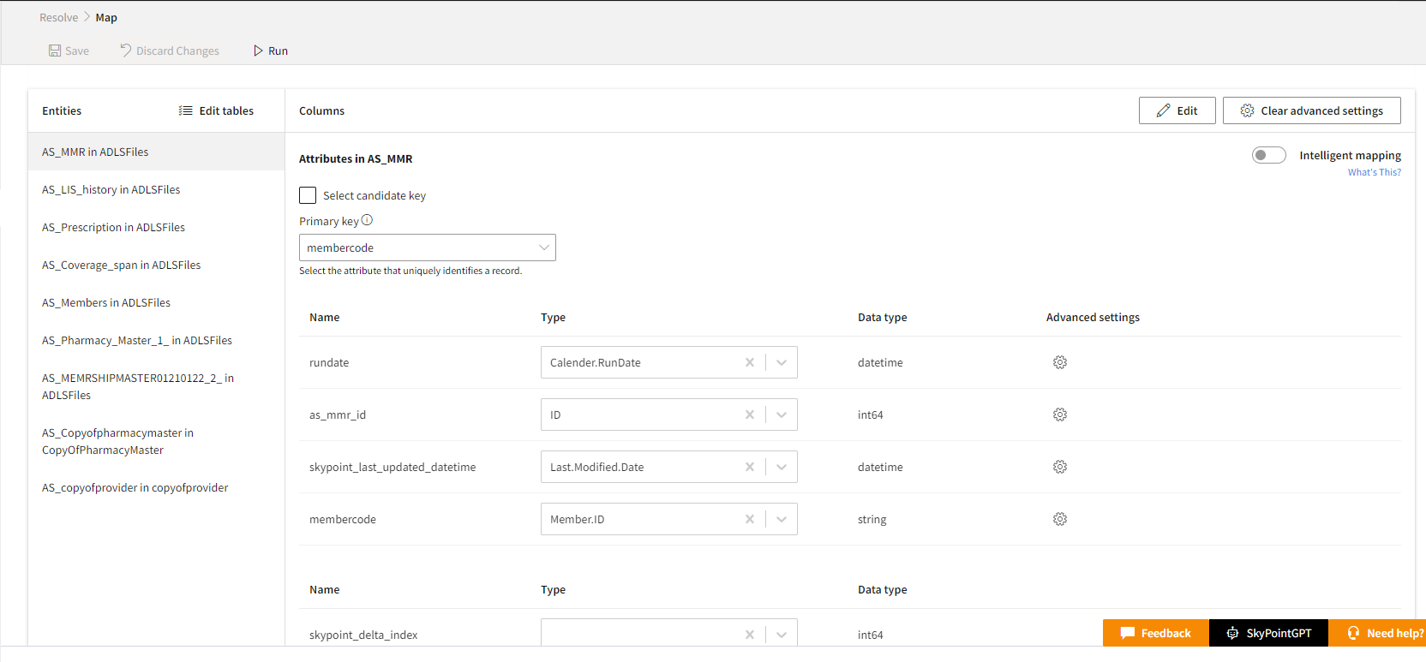
Task: Clear the Member.ID type with X icon
Action: (750, 519)
